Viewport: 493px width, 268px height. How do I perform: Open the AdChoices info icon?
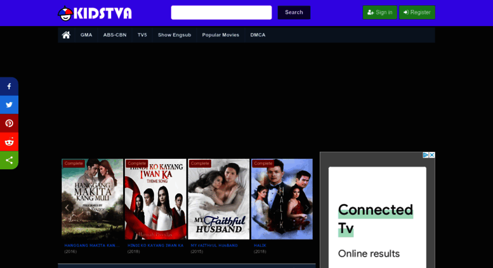pos(426,155)
